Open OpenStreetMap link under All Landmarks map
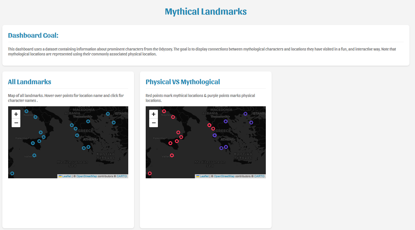Viewport: 415px width, 230px height. 87,176
